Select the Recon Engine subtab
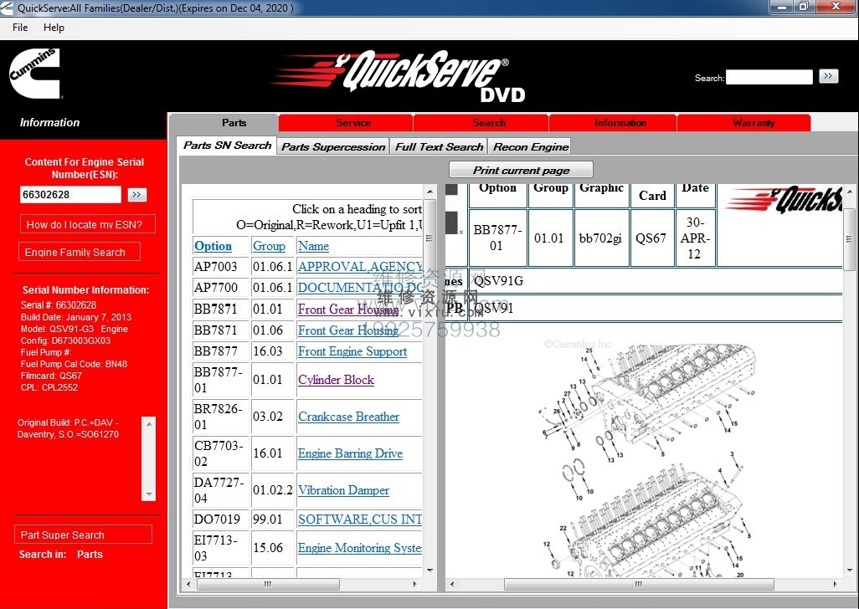 (x=531, y=146)
